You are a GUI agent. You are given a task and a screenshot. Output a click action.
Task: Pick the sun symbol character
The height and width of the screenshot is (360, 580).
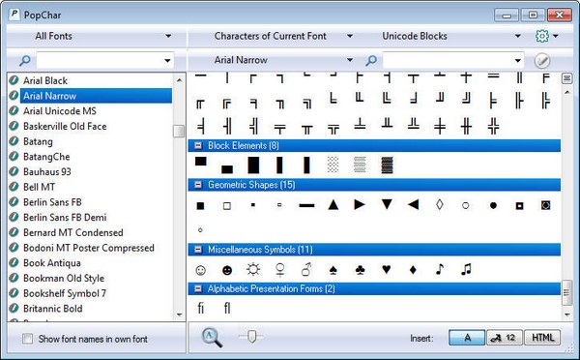click(x=253, y=270)
